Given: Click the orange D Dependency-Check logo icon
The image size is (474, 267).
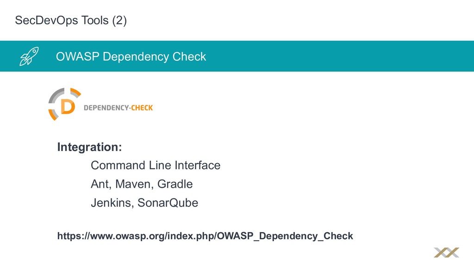Looking at the screenshot, I should click(x=65, y=104).
